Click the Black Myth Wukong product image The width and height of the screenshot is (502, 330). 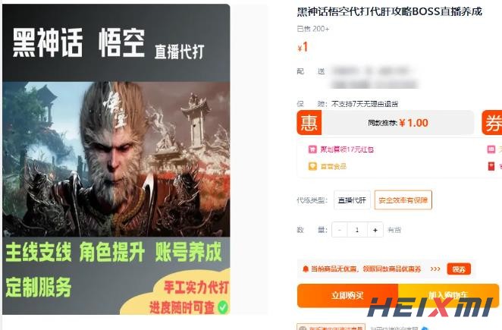pyautogui.click(x=116, y=159)
